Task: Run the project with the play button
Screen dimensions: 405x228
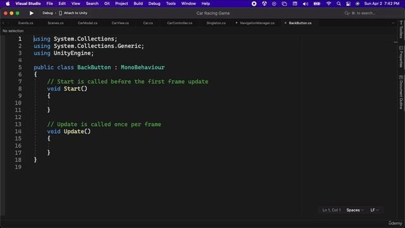Action: [32, 13]
